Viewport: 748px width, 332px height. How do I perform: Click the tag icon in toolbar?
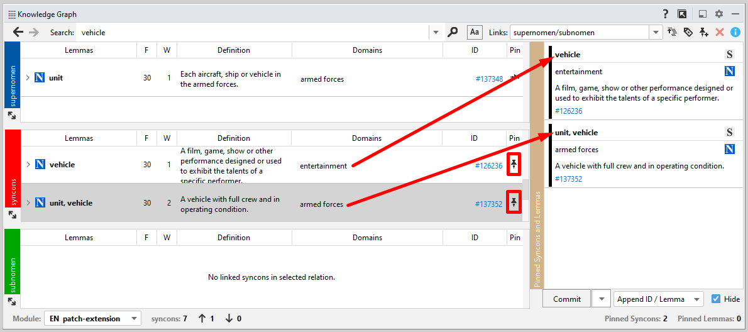pos(688,32)
